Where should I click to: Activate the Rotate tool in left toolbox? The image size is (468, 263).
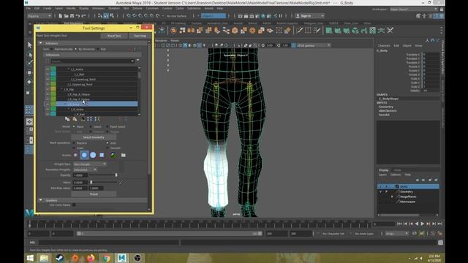29,82
